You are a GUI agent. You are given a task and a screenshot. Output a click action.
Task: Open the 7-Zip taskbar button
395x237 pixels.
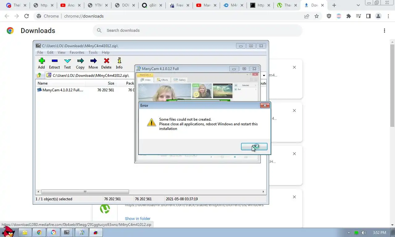[67, 233]
